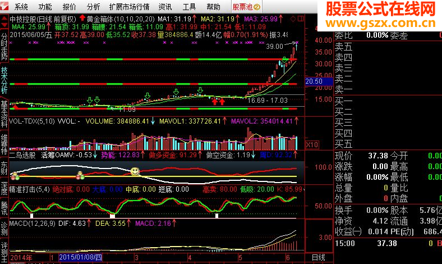Click second colored ball cluster on 二鸟选股
Viewport: 442px width, 264px height.
80,176
